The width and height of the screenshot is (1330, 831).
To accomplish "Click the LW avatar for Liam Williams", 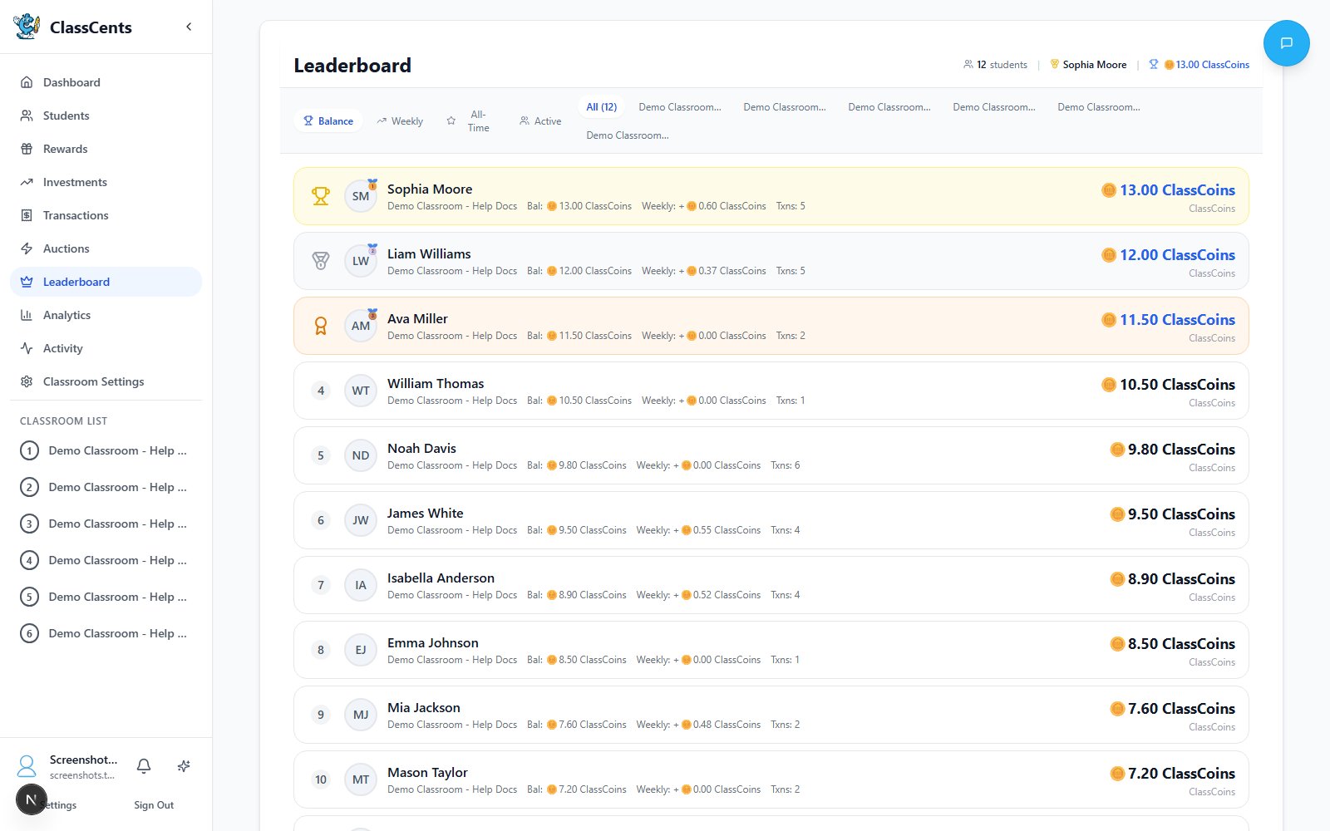I will coord(361,261).
